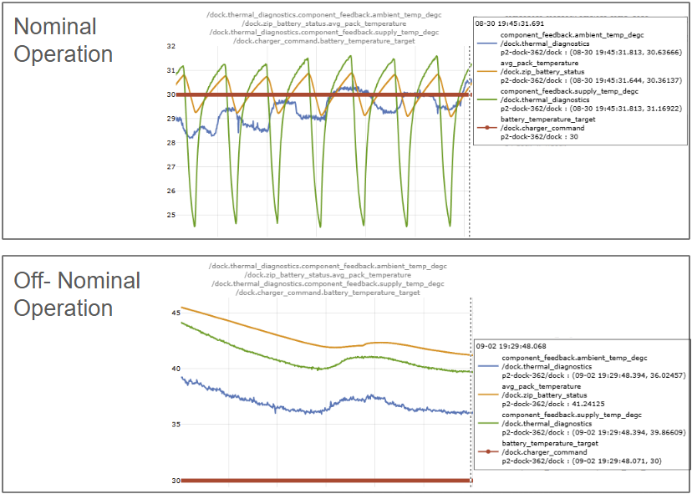Click the red target line in the Off-Nominal chart
Screen dimensions: 692x494
(x=325, y=481)
